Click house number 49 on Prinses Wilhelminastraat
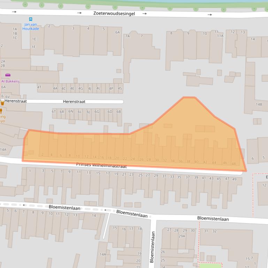This screenshot has height=268, width=268. (235, 179)
